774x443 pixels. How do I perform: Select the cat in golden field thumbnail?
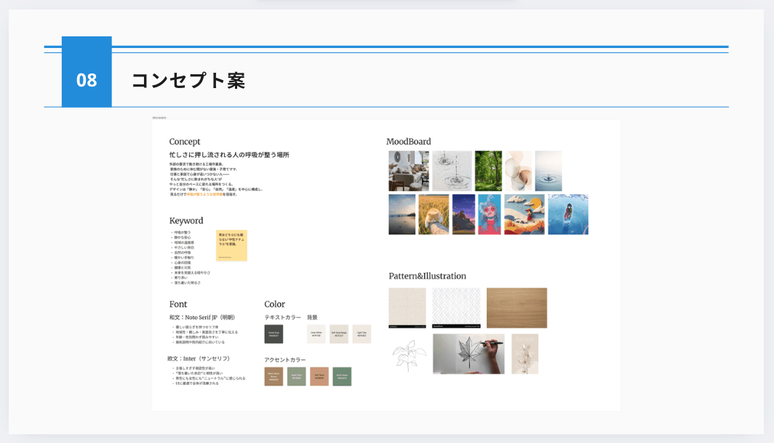coord(434,213)
